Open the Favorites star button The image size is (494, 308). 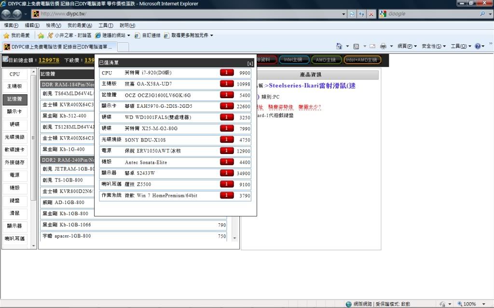point(16,36)
